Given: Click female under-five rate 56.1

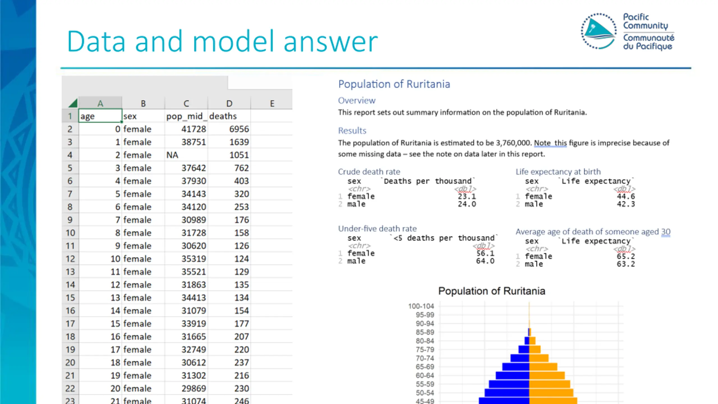Looking at the screenshot, I should 485,253.
